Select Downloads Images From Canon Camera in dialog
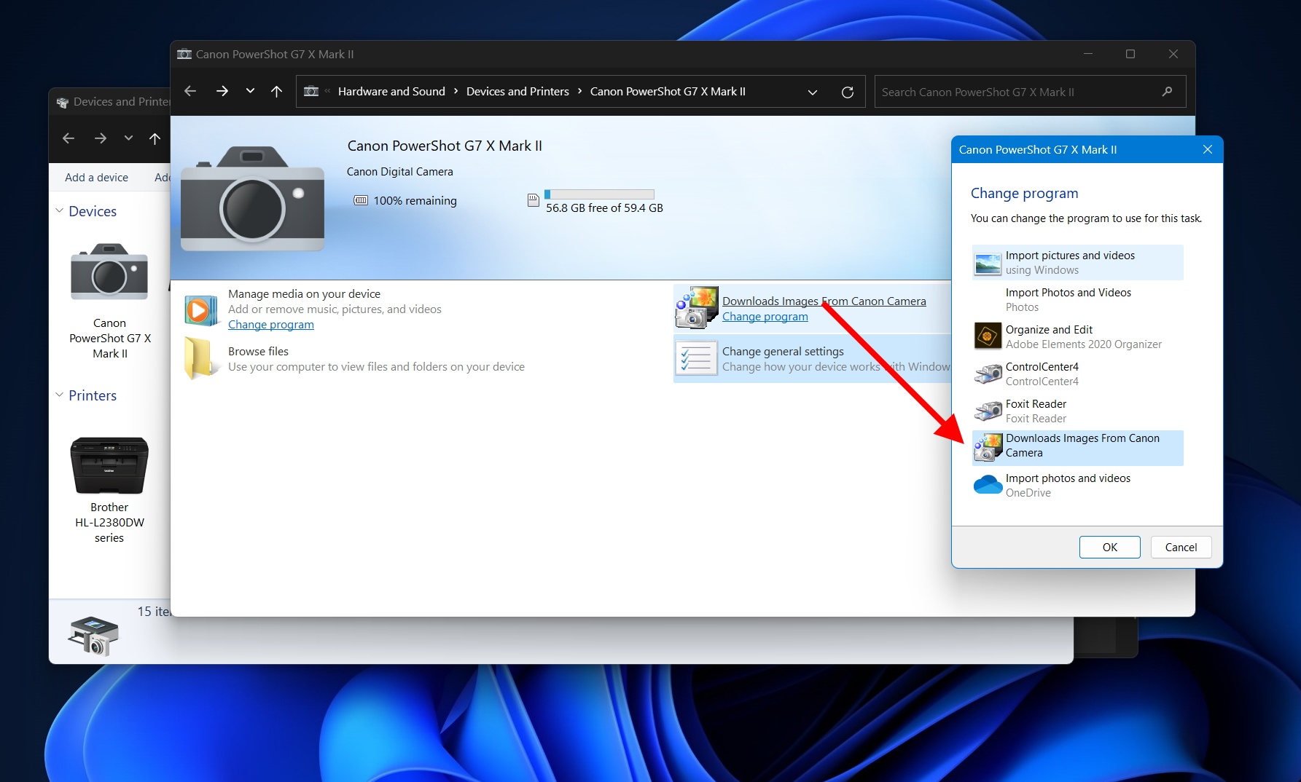This screenshot has height=782, width=1301. tap(1078, 448)
